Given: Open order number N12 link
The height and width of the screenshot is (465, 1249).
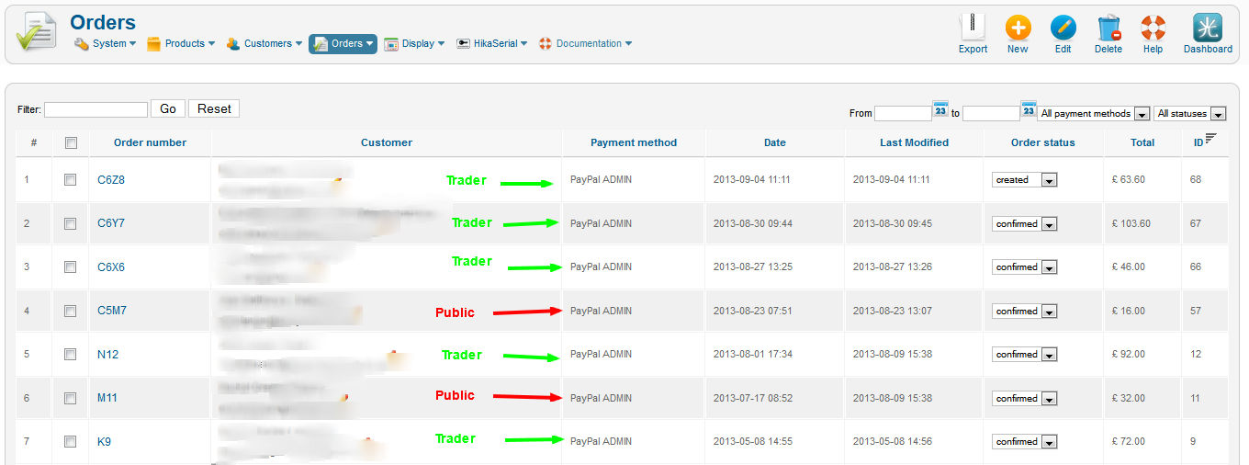Looking at the screenshot, I should pos(107,355).
